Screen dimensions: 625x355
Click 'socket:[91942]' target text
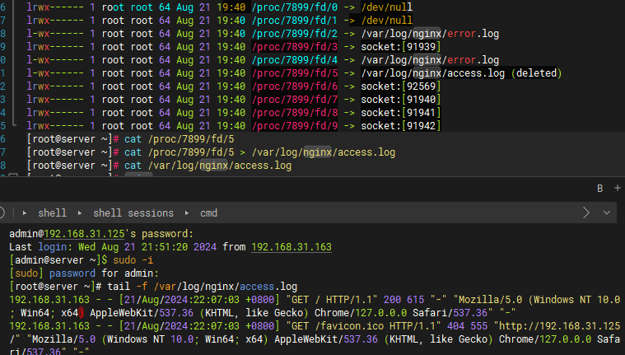400,126
